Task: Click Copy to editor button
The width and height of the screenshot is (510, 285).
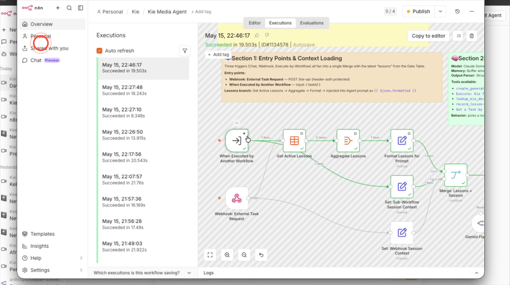Action: coord(428,36)
